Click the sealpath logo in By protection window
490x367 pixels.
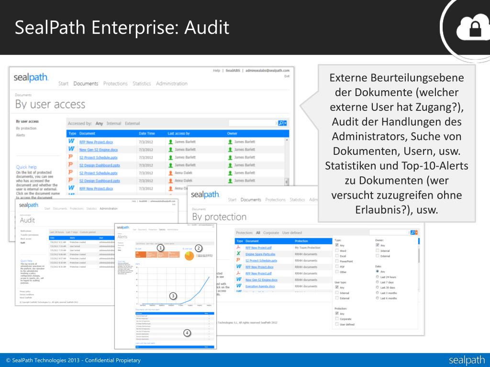click(x=205, y=194)
